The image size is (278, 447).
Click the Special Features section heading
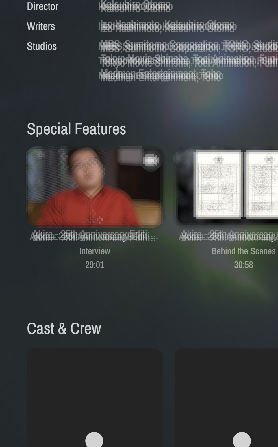tap(76, 129)
